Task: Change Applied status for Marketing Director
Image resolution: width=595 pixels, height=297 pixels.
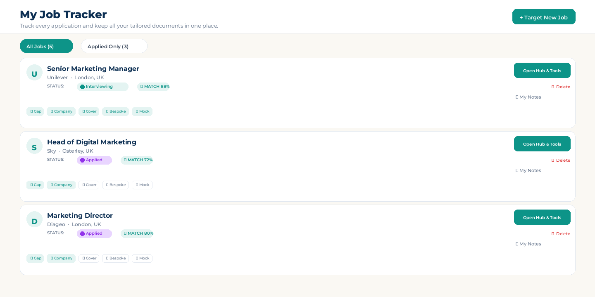Action: pyautogui.click(x=94, y=233)
